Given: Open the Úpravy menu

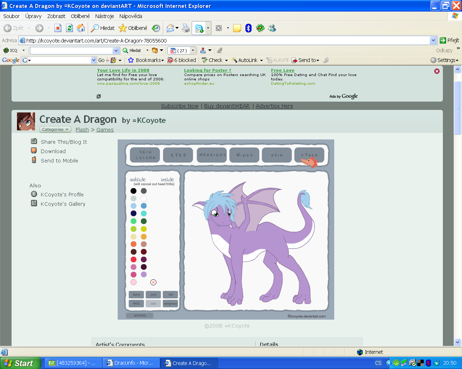Looking at the screenshot, I should tap(33, 16).
